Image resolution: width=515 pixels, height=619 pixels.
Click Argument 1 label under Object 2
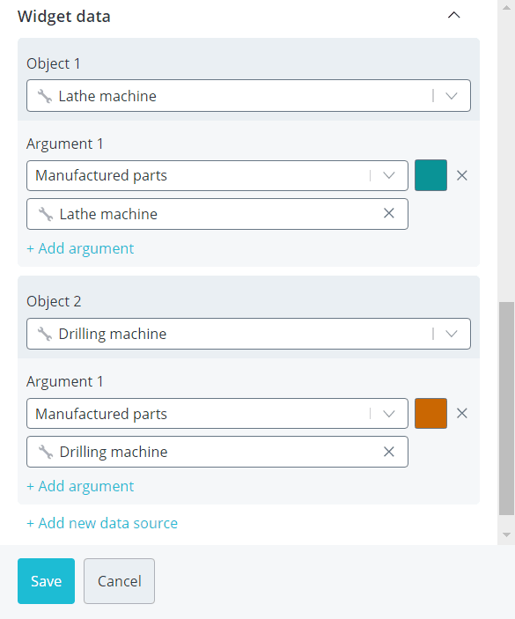coord(65,381)
